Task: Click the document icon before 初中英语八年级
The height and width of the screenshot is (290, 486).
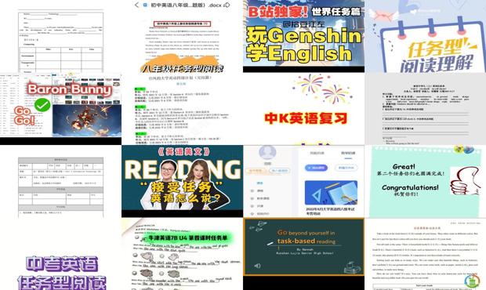Action: (x=145, y=5)
